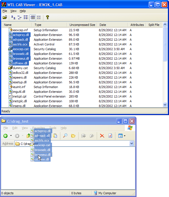Open the Views dropdown arrow in Explorer
The width and height of the screenshot is (169, 197).
tap(125, 136)
